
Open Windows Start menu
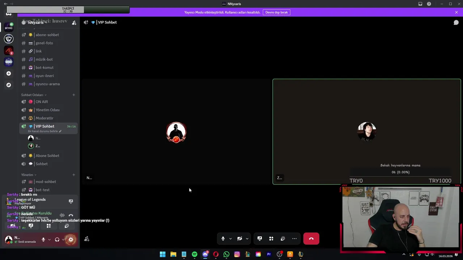pyautogui.click(x=163, y=254)
